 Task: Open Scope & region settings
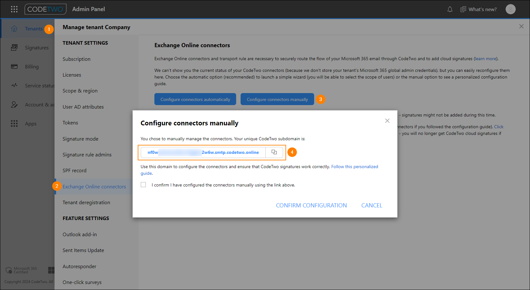pyautogui.click(x=80, y=91)
